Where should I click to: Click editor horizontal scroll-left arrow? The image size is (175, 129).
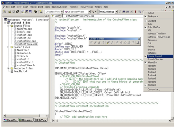coord(54,121)
